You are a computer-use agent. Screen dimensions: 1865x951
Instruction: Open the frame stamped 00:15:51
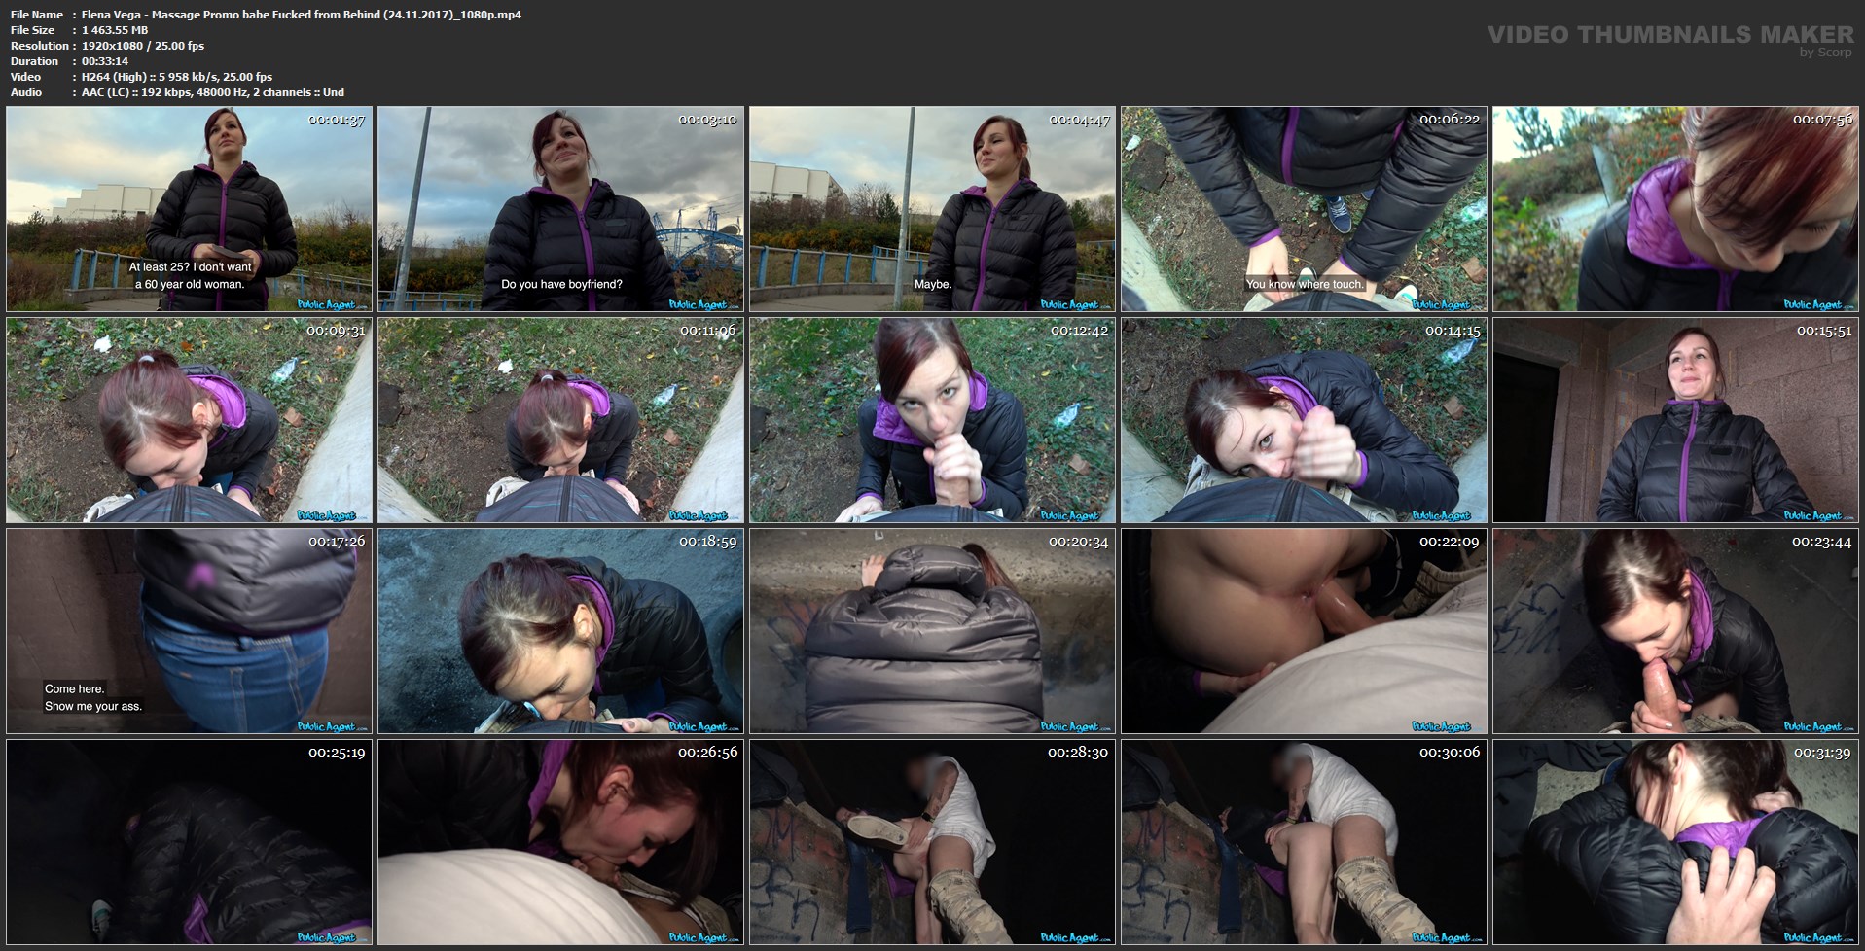[x=1675, y=420]
